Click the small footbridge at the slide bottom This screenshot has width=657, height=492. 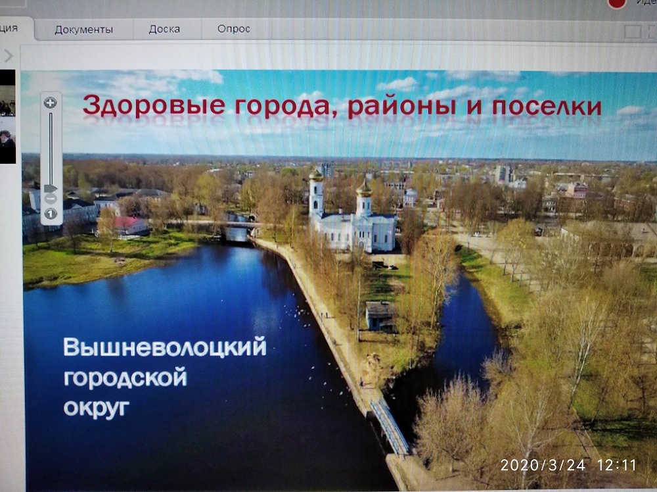[390, 426]
